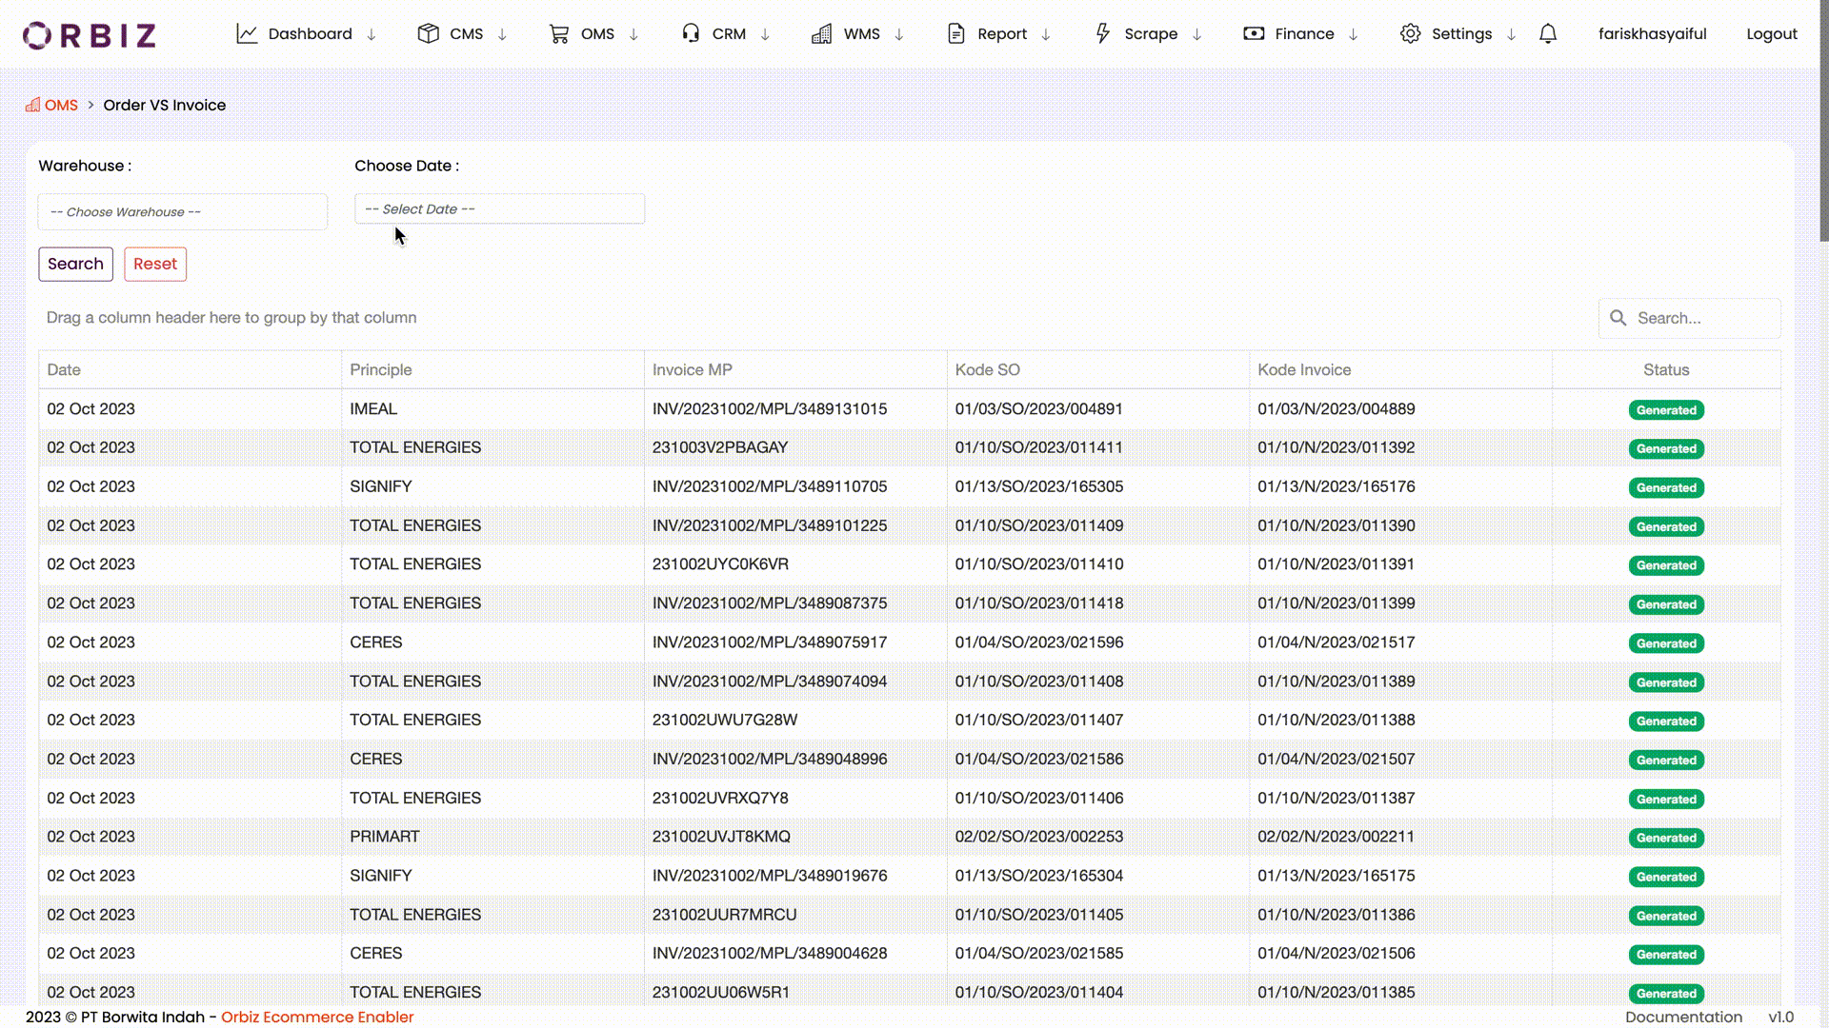The height and width of the screenshot is (1028, 1829).
Task: Open the WMS warehouse icon
Action: (821, 32)
